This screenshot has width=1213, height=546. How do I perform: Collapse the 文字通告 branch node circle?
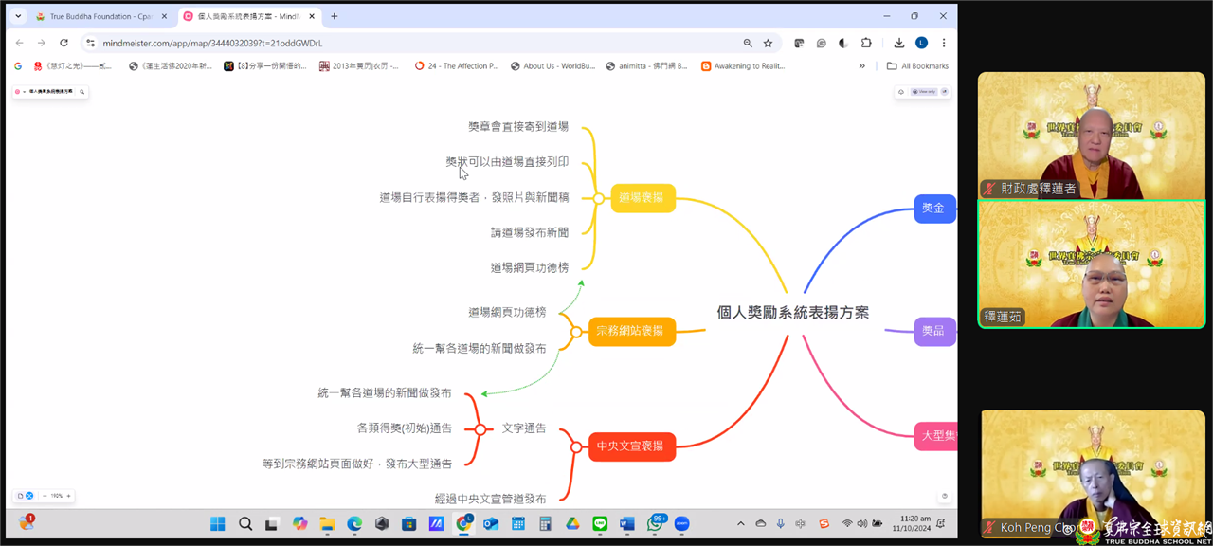pos(480,428)
